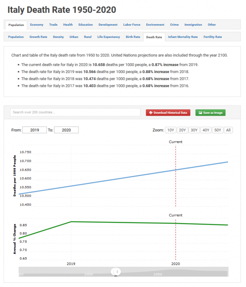Switch to the Growth Rate sub-tab
This screenshot has width=246, height=287.
38,37
